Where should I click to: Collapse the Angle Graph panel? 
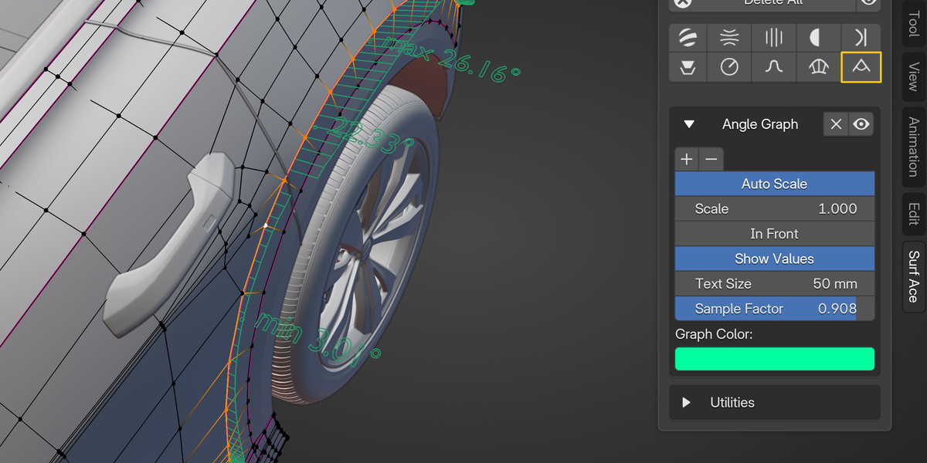point(689,124)
